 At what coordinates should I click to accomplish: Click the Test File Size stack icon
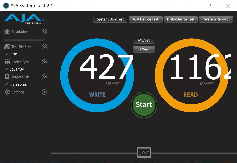click(x=7, y=47)
